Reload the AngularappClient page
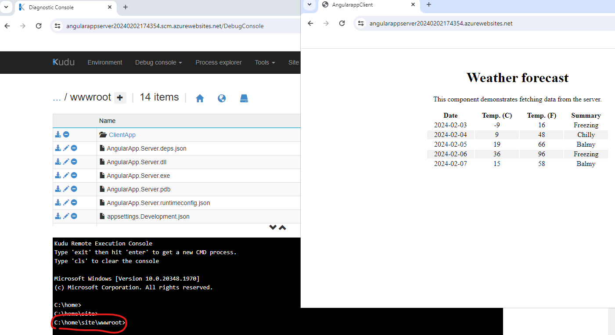This screenshot has height=335, width=615. point(342,23)
